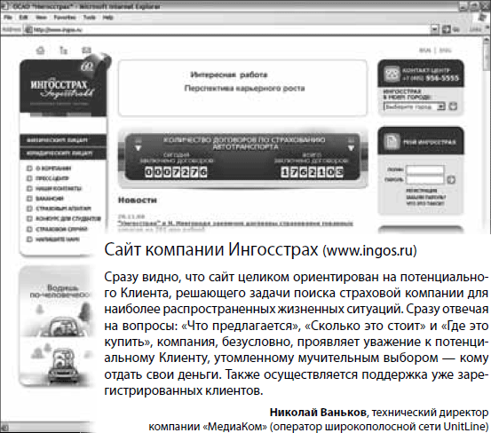Image resolution: width=491 pixels, height=433 pixels.
Task: Open the address bar history dropdown arrow
Action: coord(434,29)
